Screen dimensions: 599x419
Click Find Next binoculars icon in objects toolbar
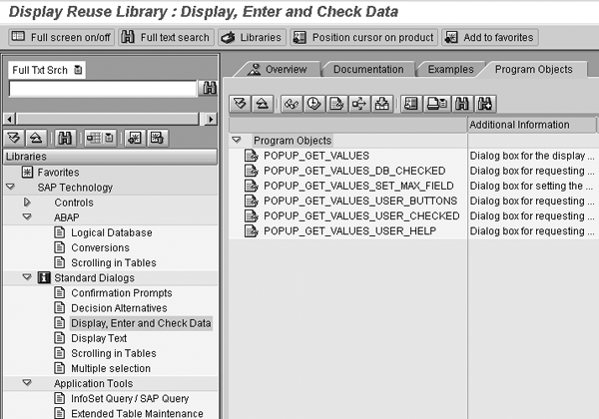tap(485, 104)
